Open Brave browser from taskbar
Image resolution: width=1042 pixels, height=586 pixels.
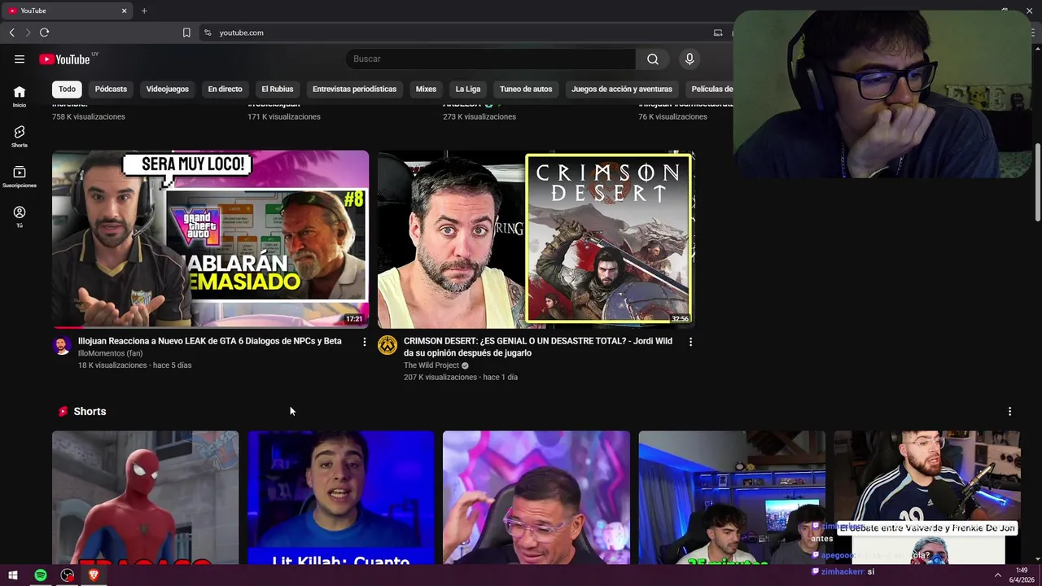pos(94,575)
